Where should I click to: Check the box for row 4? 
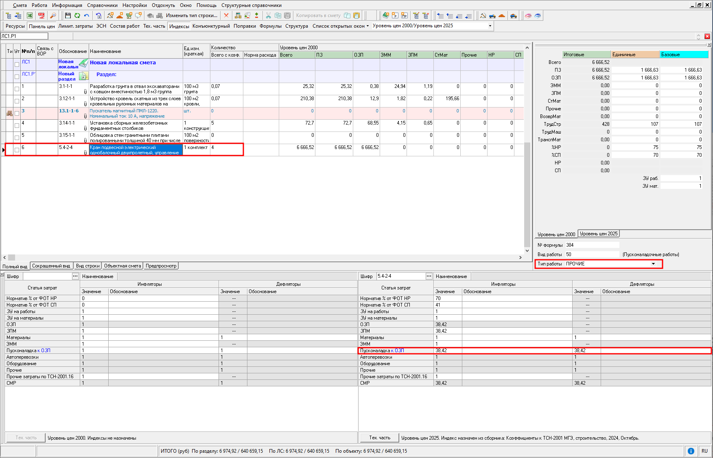pos(17,125)
